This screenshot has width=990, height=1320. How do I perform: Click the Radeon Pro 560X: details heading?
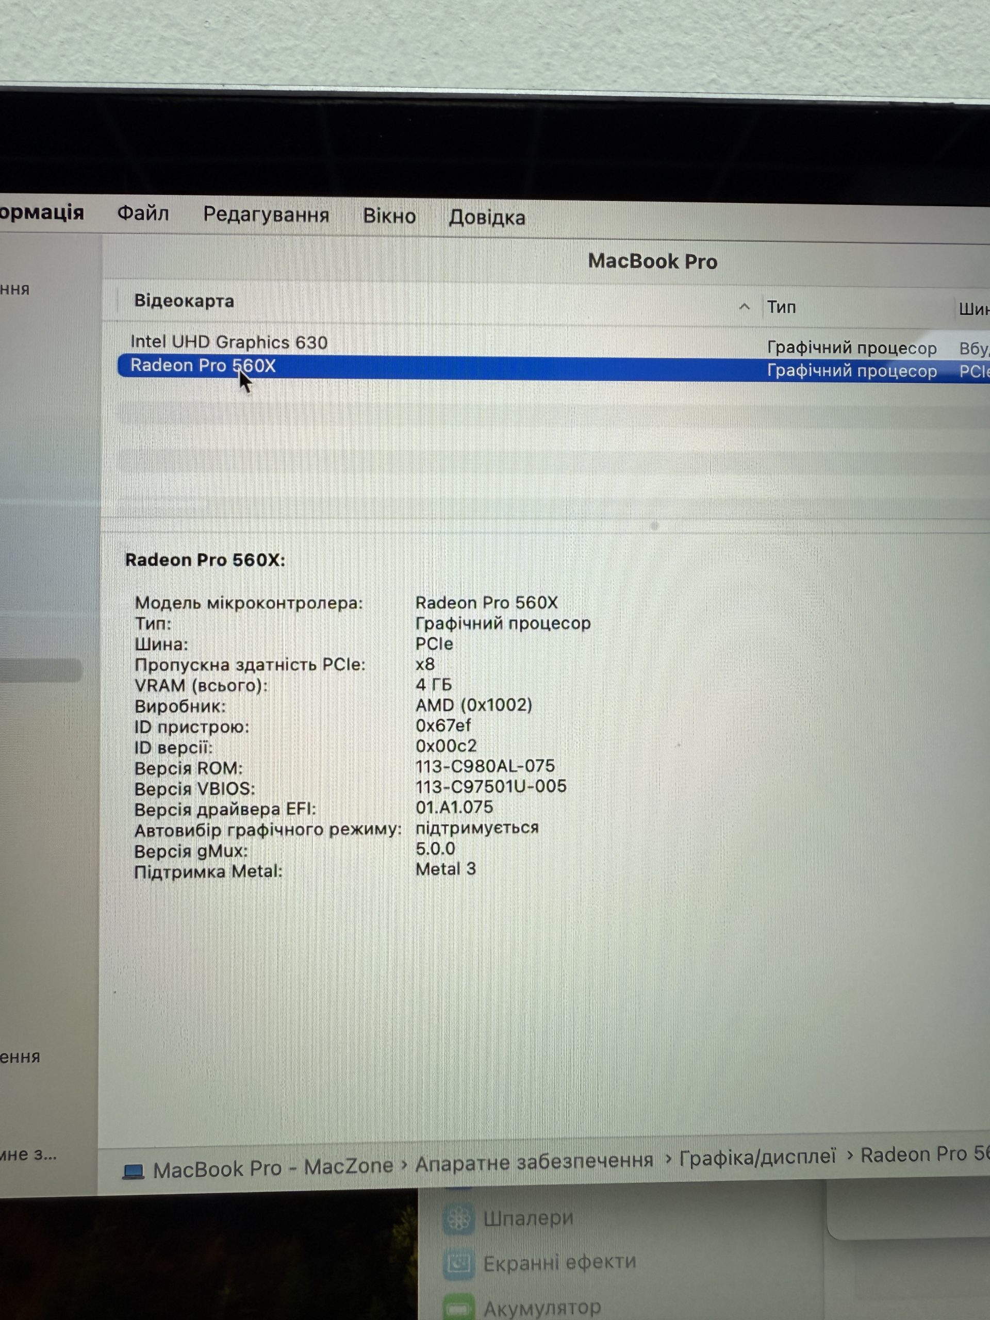205,560
